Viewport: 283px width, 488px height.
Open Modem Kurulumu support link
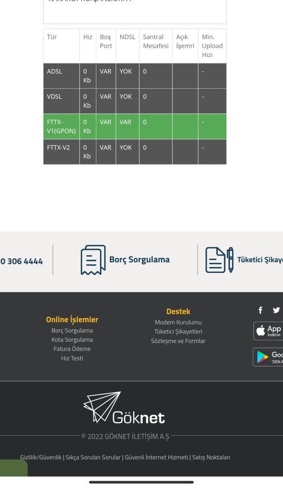(x=178, y=323)
